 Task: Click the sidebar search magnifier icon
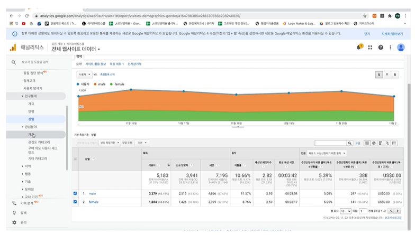pyautogui.click(x=14, y=62)
